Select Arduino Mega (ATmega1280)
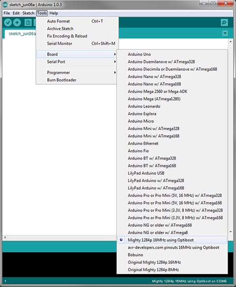 coord(172,99)
